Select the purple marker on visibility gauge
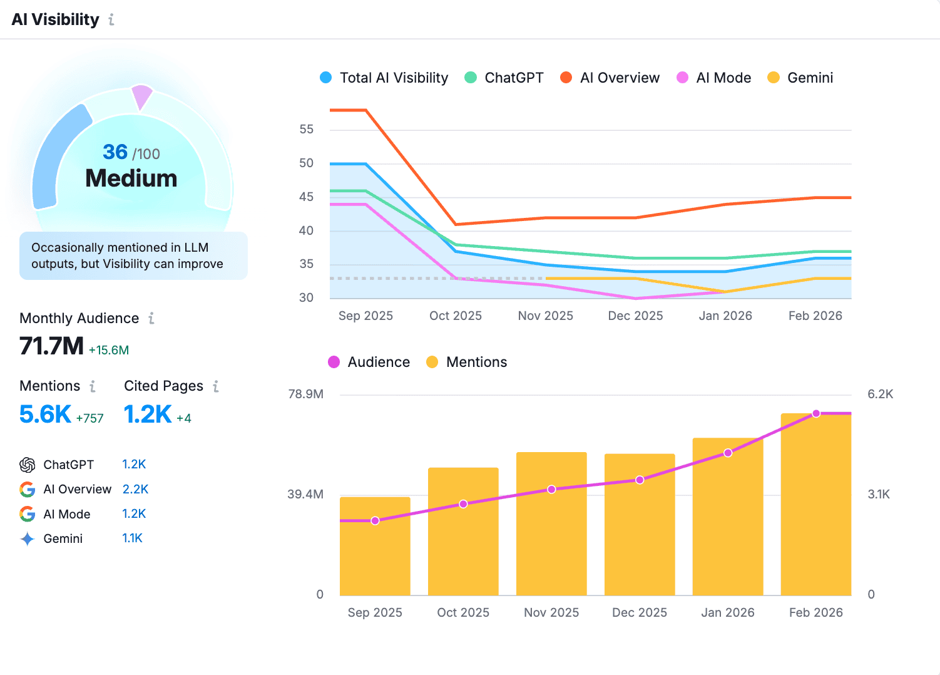Screen dimensions: 940x675 point(142,97)
